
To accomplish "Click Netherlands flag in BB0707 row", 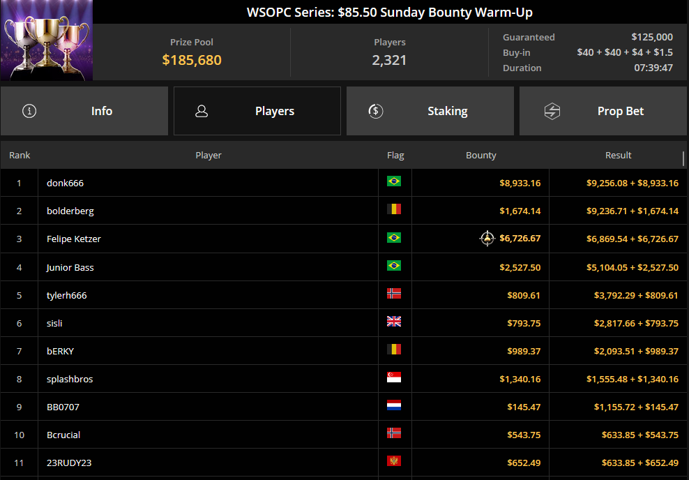I will click(x=394, y=405).
